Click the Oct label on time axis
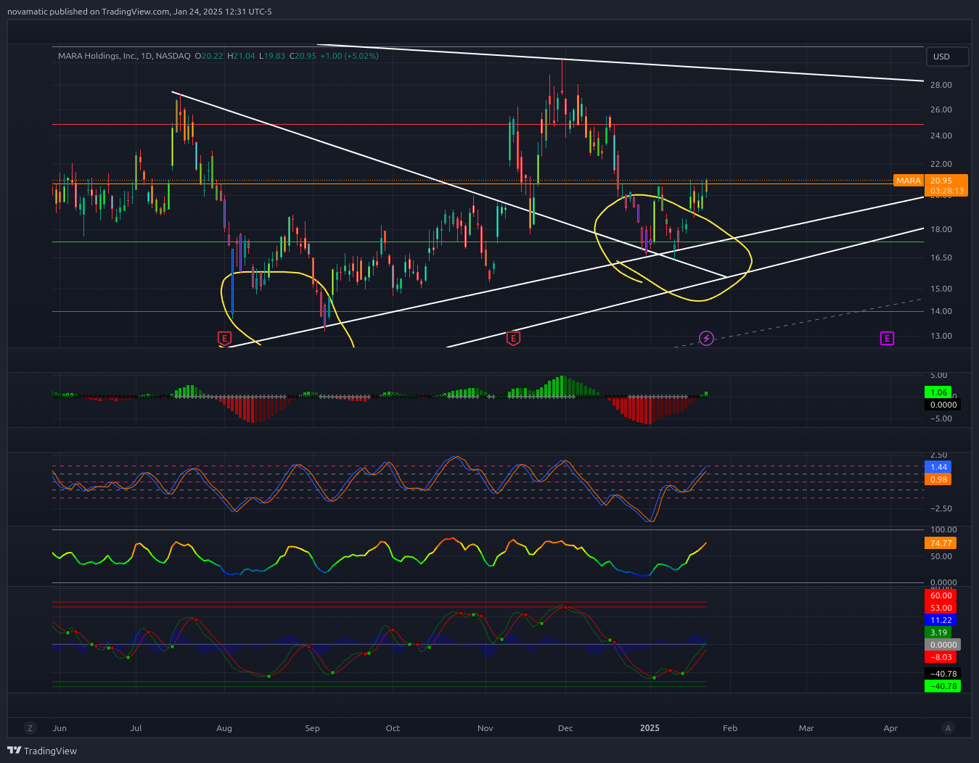 tap(393, 728)
